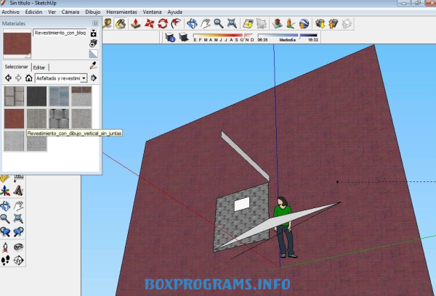
Task: Select the Position Camera tool
Action: pyautogui.click(x=5, y=247)
